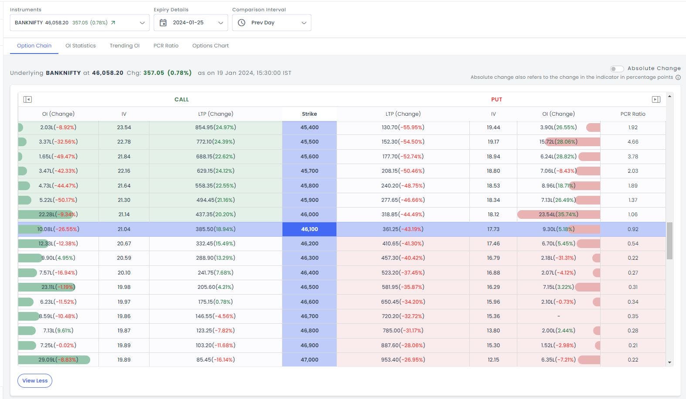Switch to the OI Statistics tab
The width and height of the screenshot is (686, 399).
pyautogui.click(x=81, y=46)
